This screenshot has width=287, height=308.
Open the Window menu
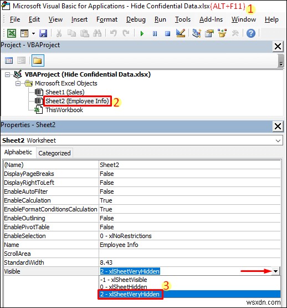[x=244, y=19]
